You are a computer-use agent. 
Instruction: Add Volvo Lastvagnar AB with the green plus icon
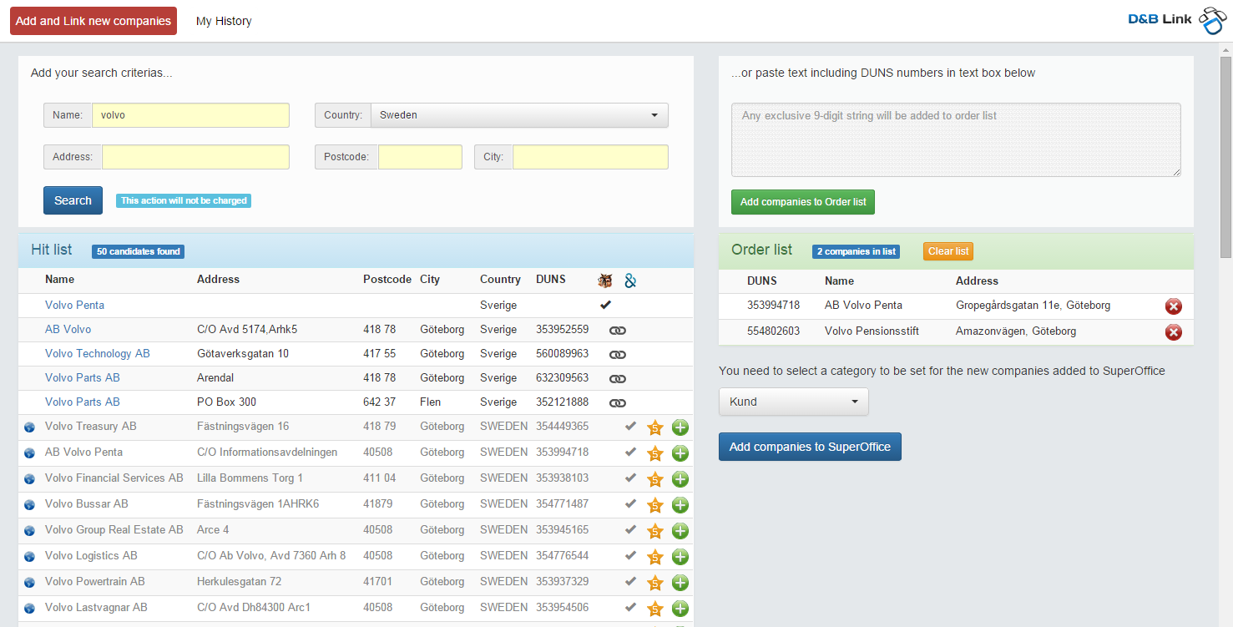coord(680,609)
